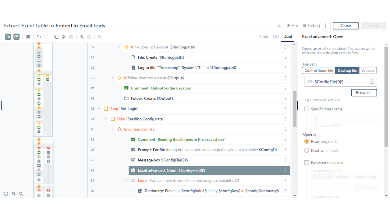Click the insert-variable icon in file path field
This screenshot has width=390, height=219.
pyautogui.click(x=372, y=82)
